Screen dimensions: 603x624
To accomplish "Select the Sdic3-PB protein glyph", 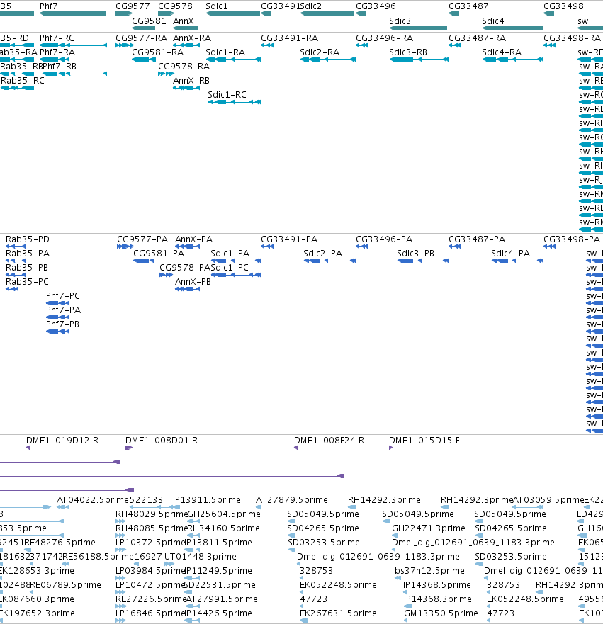I will [x=423, y=261].
